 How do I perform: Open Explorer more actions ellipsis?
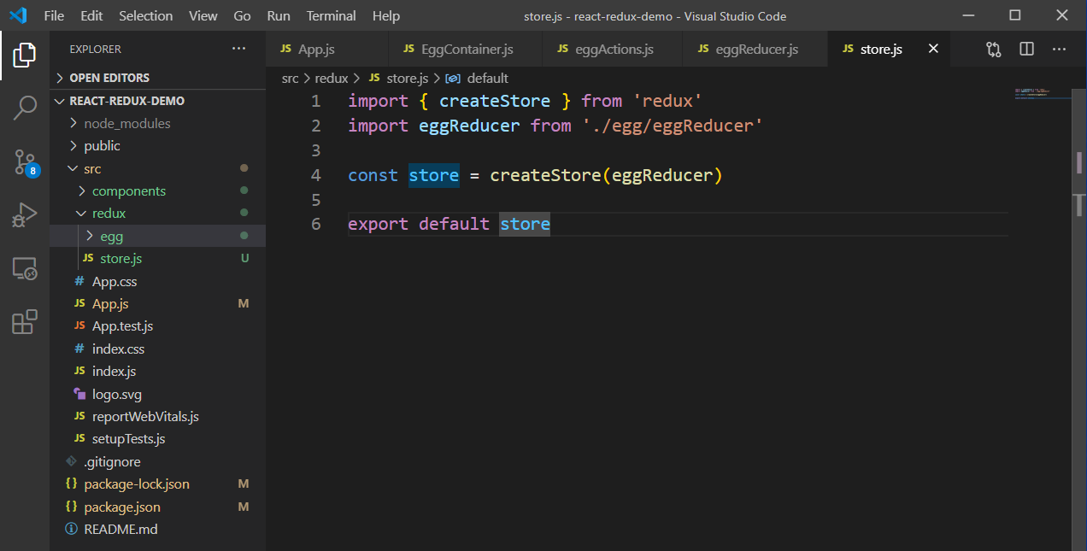(239, 49)
